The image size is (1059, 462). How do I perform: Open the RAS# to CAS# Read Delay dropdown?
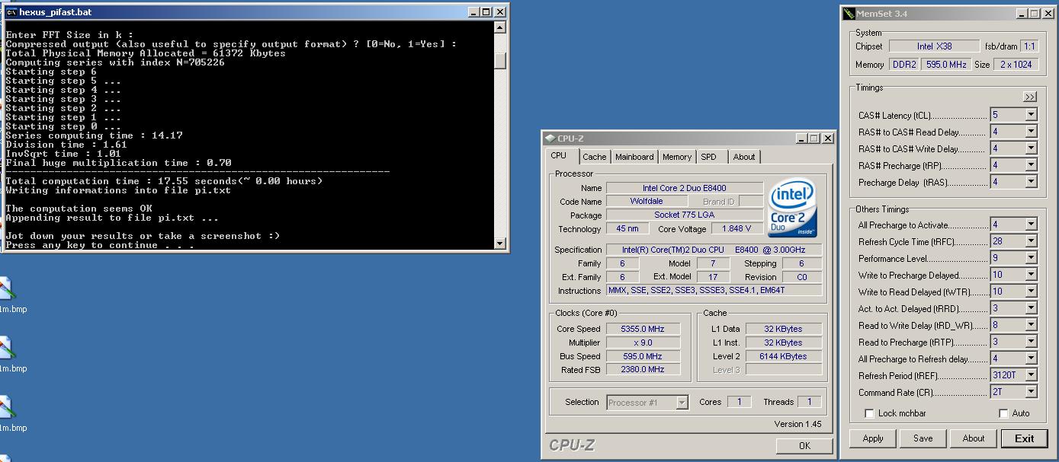(x=1031, y=132)
